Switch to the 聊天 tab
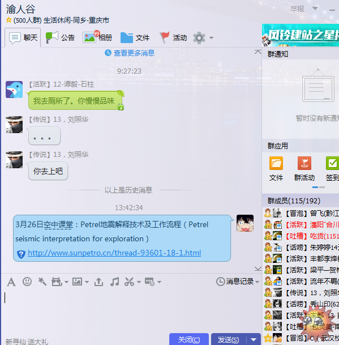The height and width of the screenshot is (345, 339). click(x=23, y=37)
